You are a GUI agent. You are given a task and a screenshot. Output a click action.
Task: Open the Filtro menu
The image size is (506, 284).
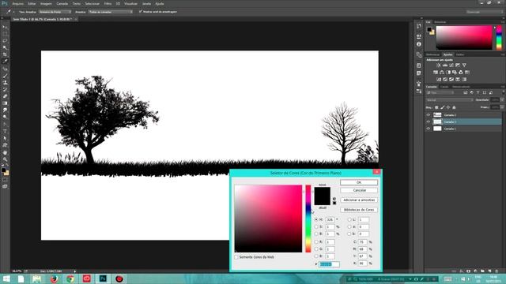[108, 3]
